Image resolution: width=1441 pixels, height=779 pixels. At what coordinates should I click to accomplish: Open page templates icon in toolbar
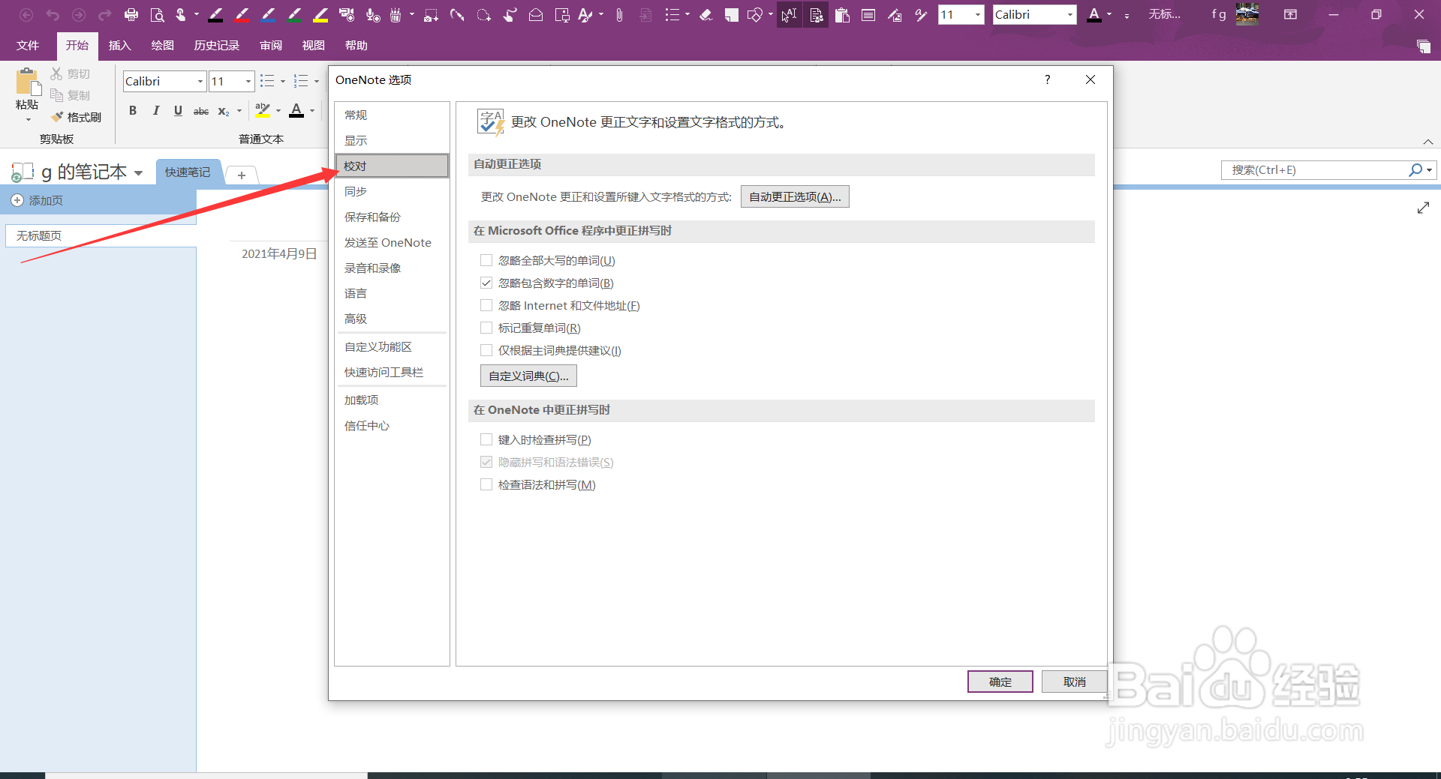[x=816, y=14]
